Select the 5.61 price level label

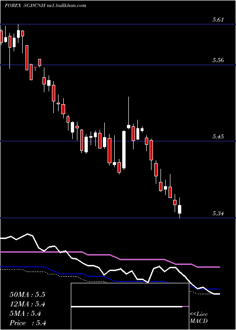(218, 20)
